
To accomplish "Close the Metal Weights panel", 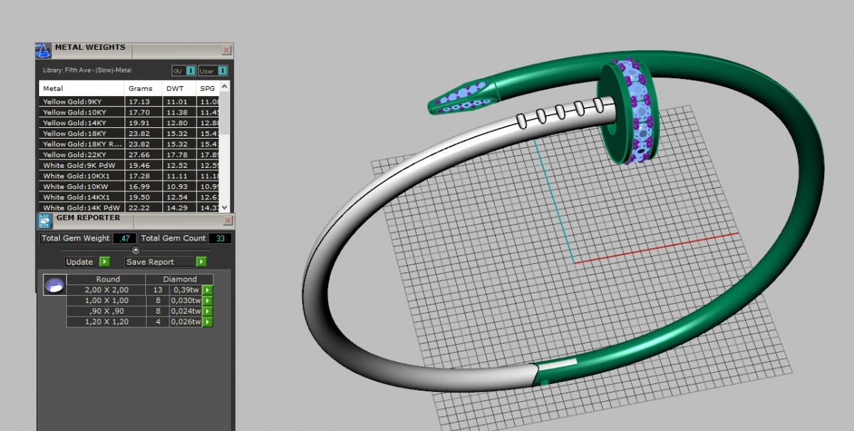I will 226,50.
